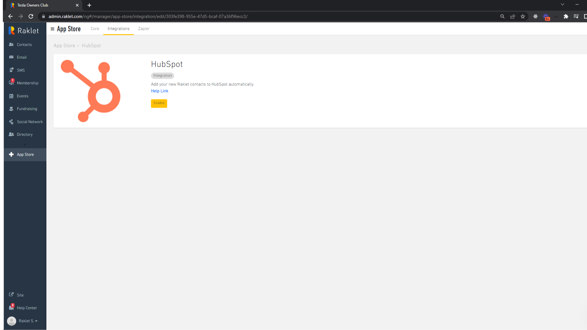Open the Fundraising section

pos(25,109)
